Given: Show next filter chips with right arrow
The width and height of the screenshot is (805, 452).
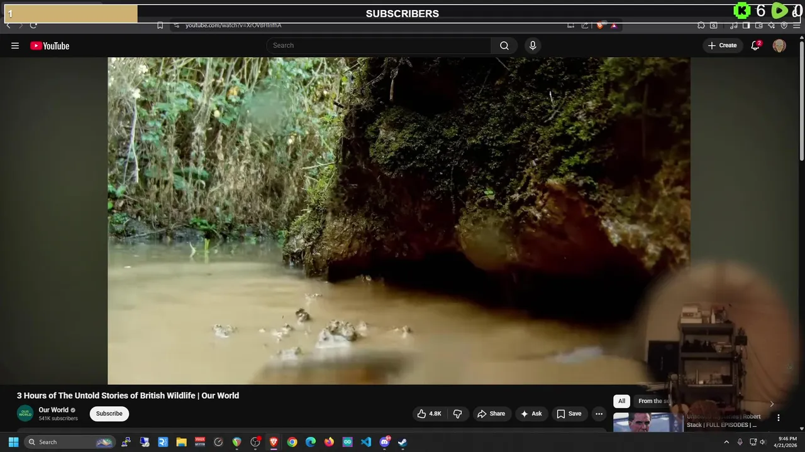Looking at the screenshot, I should tap(772, 404).
